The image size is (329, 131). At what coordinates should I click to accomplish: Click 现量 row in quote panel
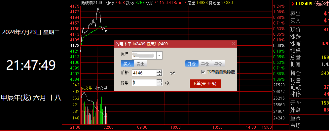pyautogui.click(x=309, y=80)
